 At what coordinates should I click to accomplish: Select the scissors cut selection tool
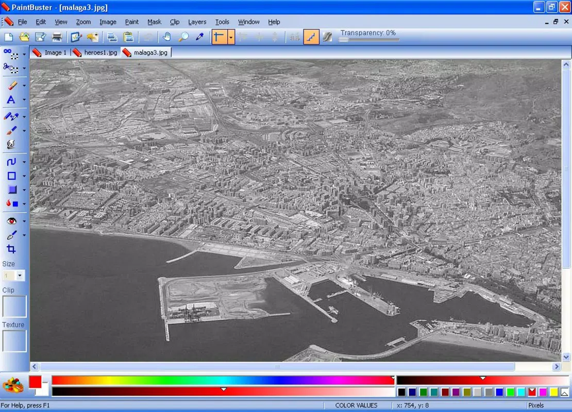[x=11, y=68]
